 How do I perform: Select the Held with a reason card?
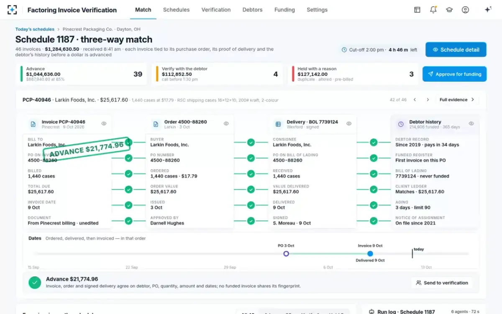[x=353, y=74]
